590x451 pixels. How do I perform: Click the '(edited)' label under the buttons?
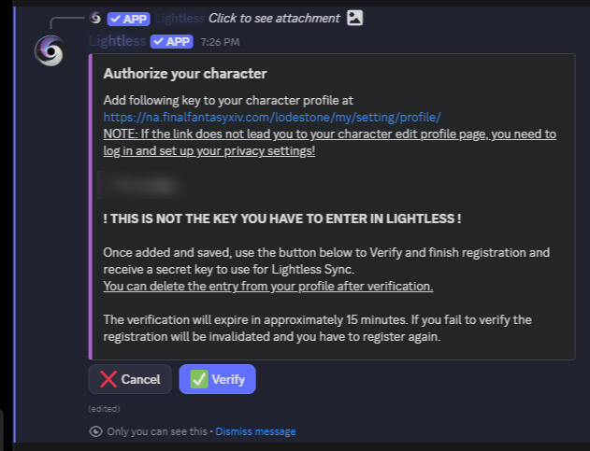(x=104, y=408)
